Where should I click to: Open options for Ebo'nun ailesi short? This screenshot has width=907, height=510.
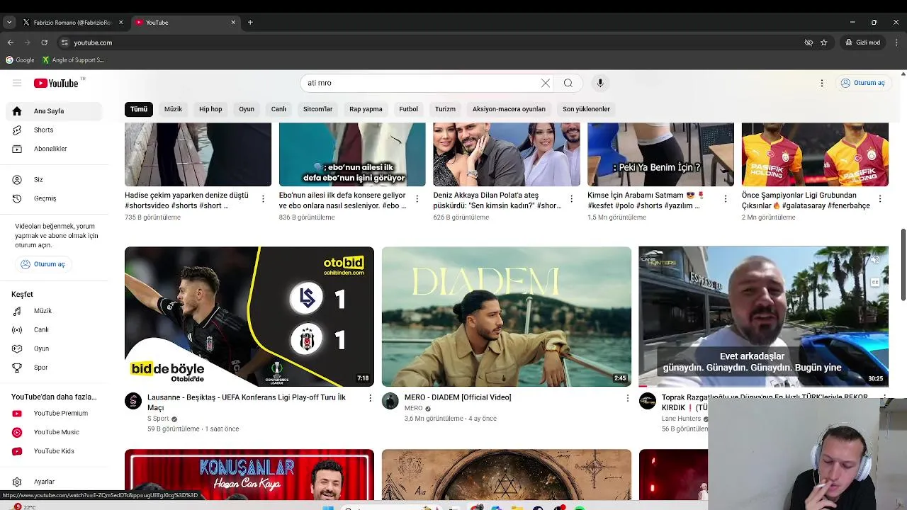pyautogui.click(x=417, y=199)
